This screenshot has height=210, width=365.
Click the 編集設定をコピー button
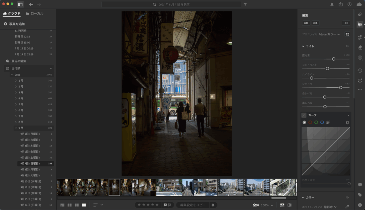[192, 205]
